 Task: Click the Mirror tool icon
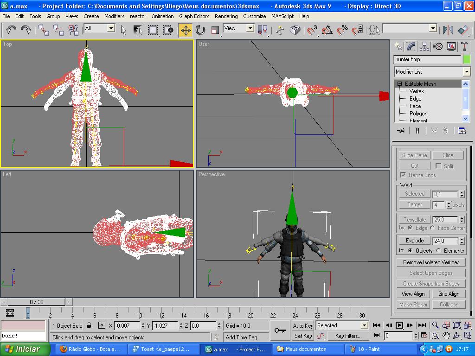448,30
